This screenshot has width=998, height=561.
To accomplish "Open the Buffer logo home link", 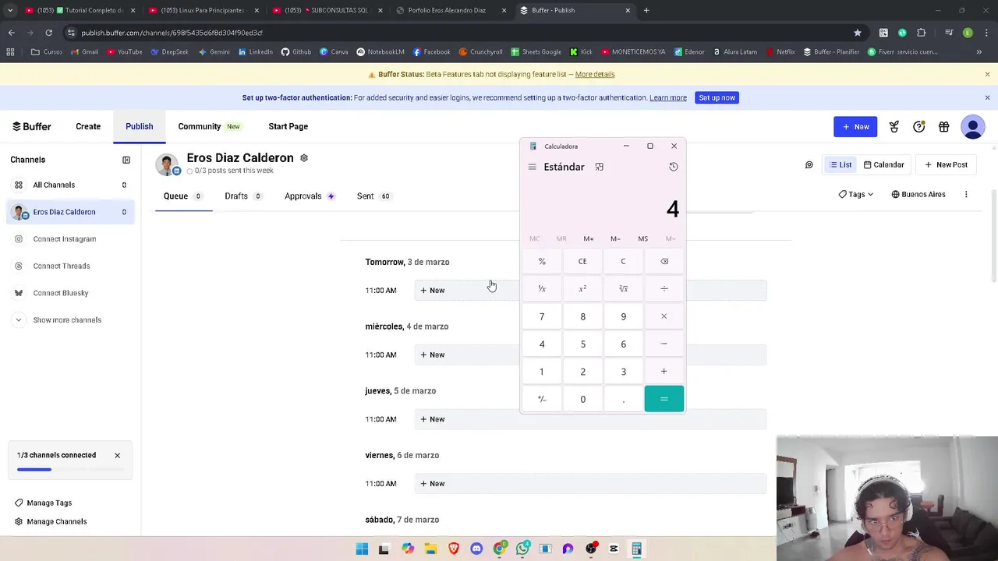I will pyautogui.click(x=31, y=126).
